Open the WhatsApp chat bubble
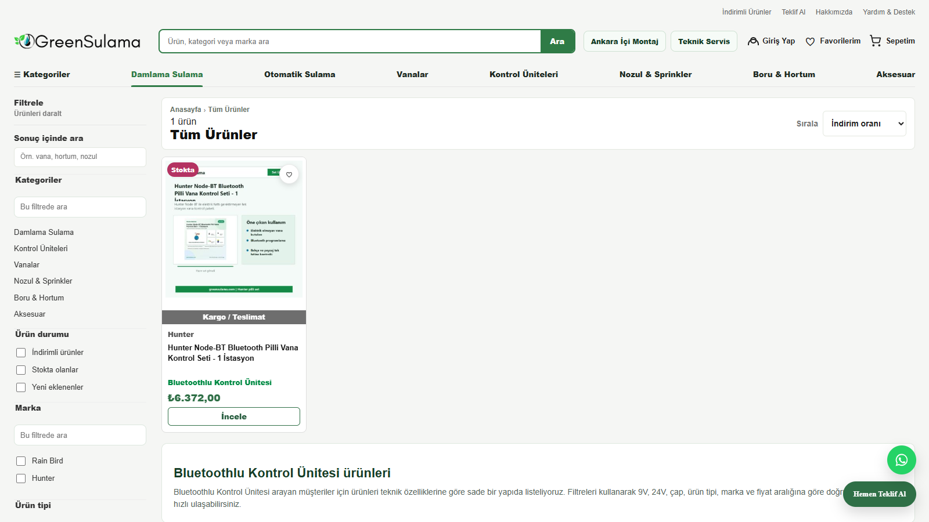The width and height of the screenshot is (929, 522). pyautogui.click(x=901, y=460)
